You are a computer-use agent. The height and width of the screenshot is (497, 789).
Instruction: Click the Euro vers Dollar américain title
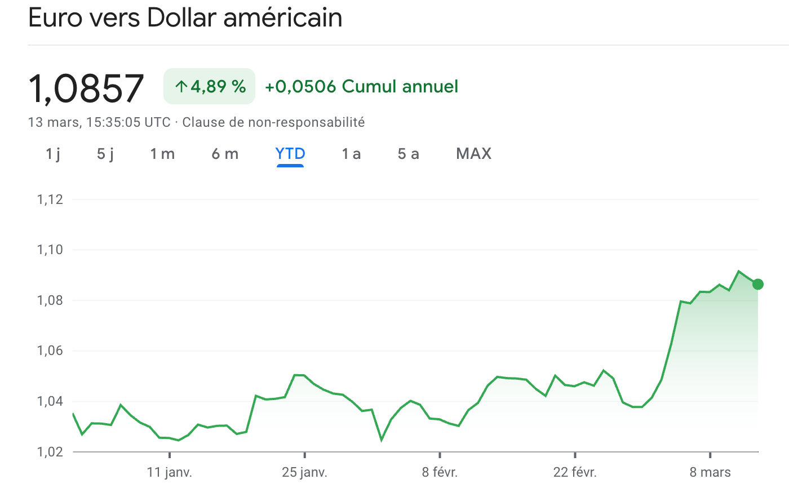(x=185, y=18)
